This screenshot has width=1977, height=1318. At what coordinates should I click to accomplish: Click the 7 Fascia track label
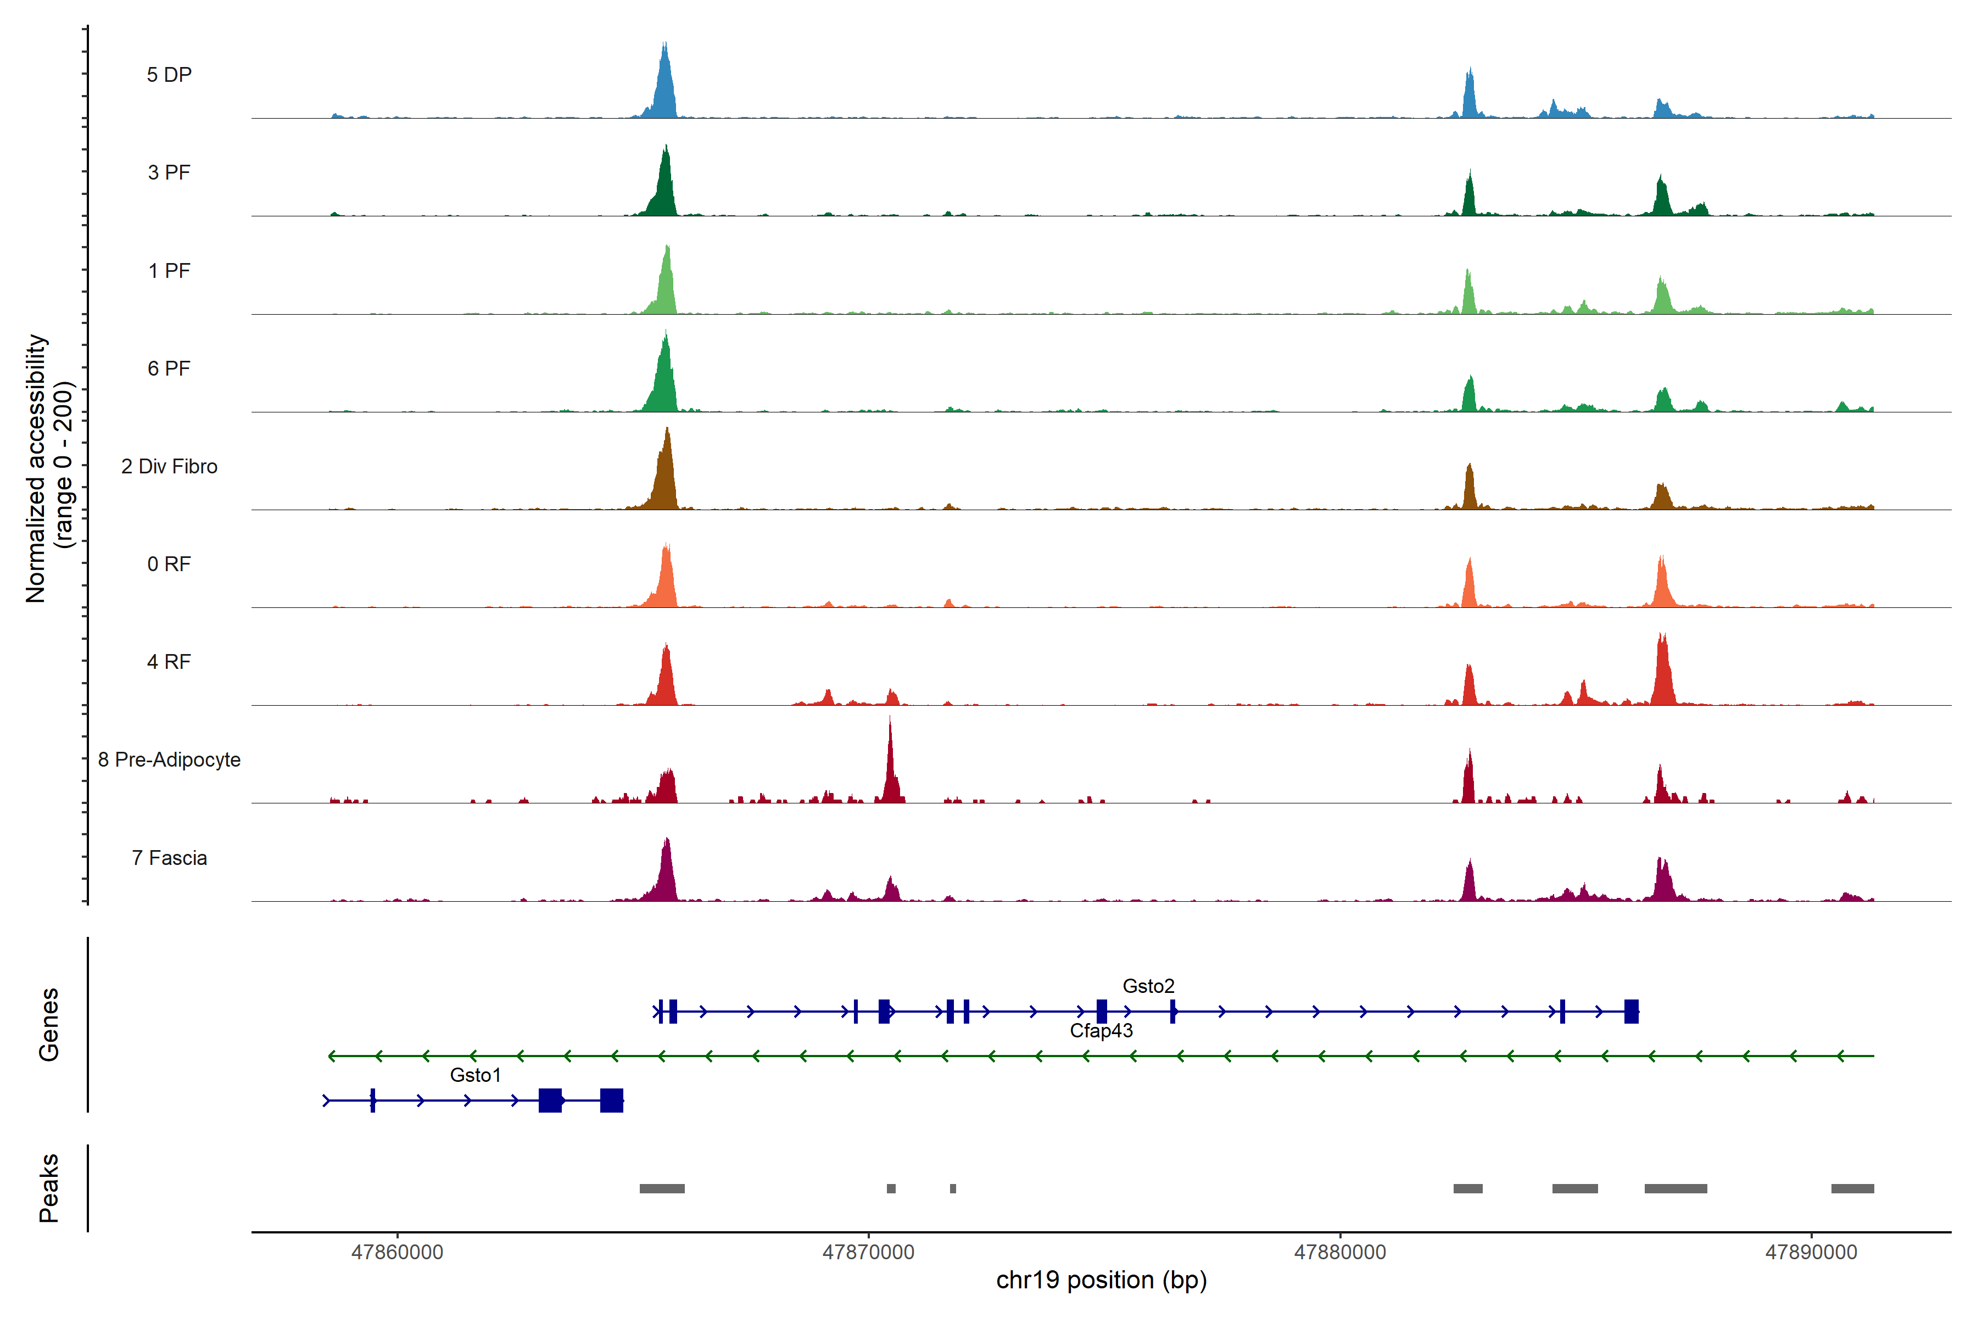click(169, 857)
